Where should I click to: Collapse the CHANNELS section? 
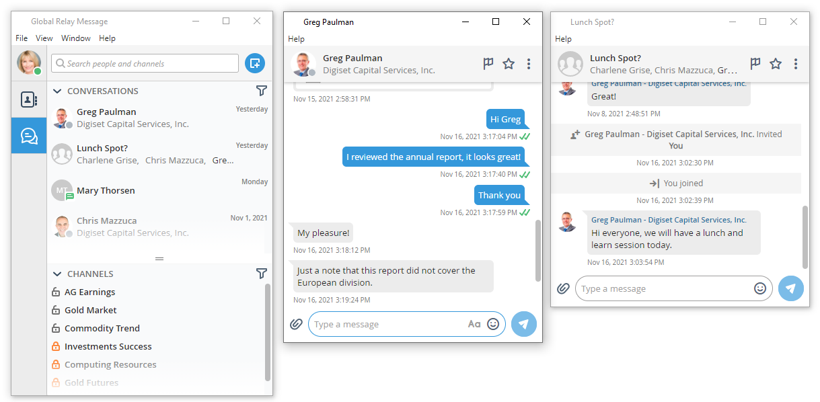pos(57,274)
